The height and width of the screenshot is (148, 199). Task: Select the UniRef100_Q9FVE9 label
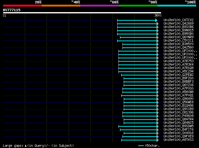click(x=178, y=136)
